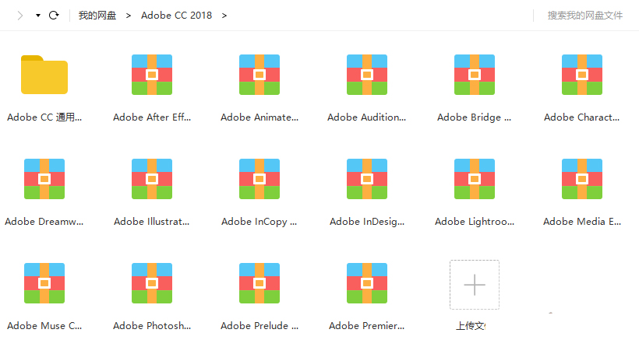Click the file name 'Adobe InDesig...'
639x361 pixels.
coord(367,222)
